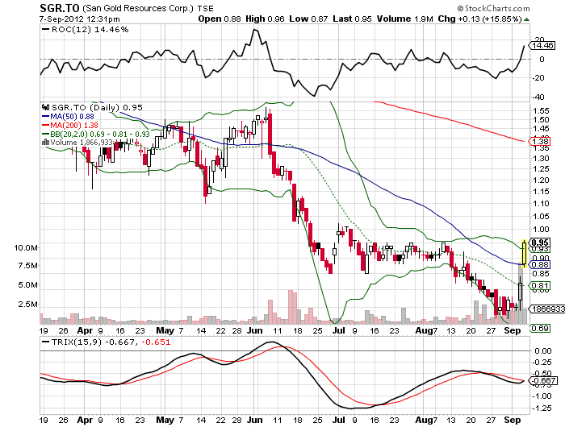Click the -0.25 TRIX axis label
This screenshot has width=565, height=427.
[x=542, y=362]
